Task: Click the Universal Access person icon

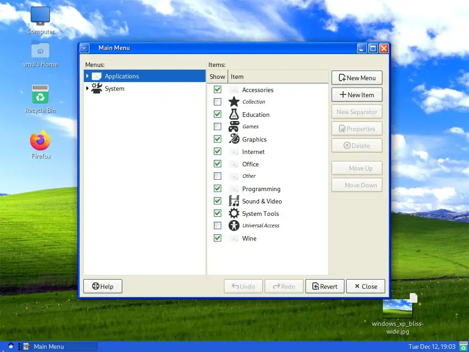Action: coord(234,225)
